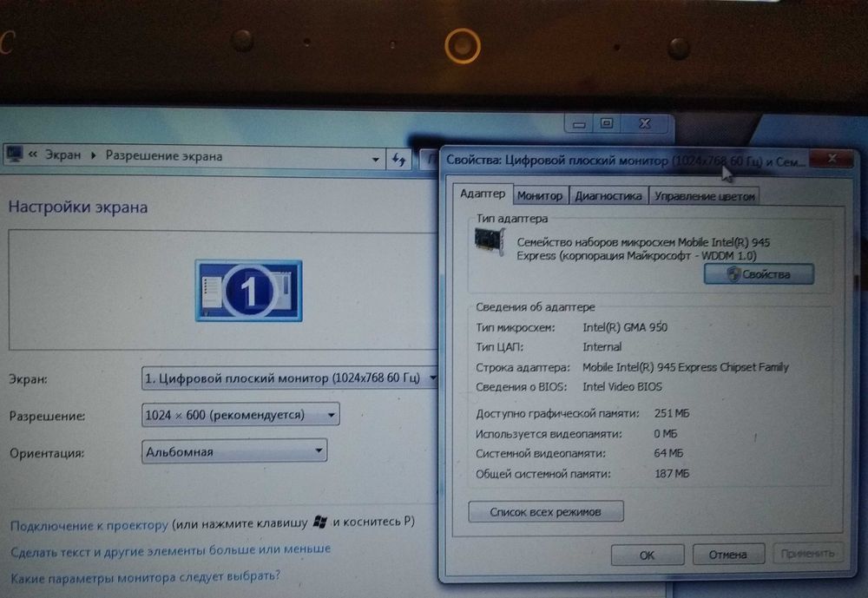Click the back chevrons before Экран breadcrumb

[33, 155]
